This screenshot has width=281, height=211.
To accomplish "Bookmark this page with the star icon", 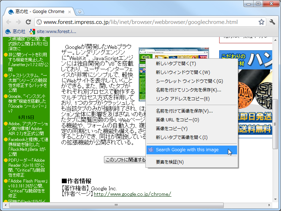I will 261,22.
